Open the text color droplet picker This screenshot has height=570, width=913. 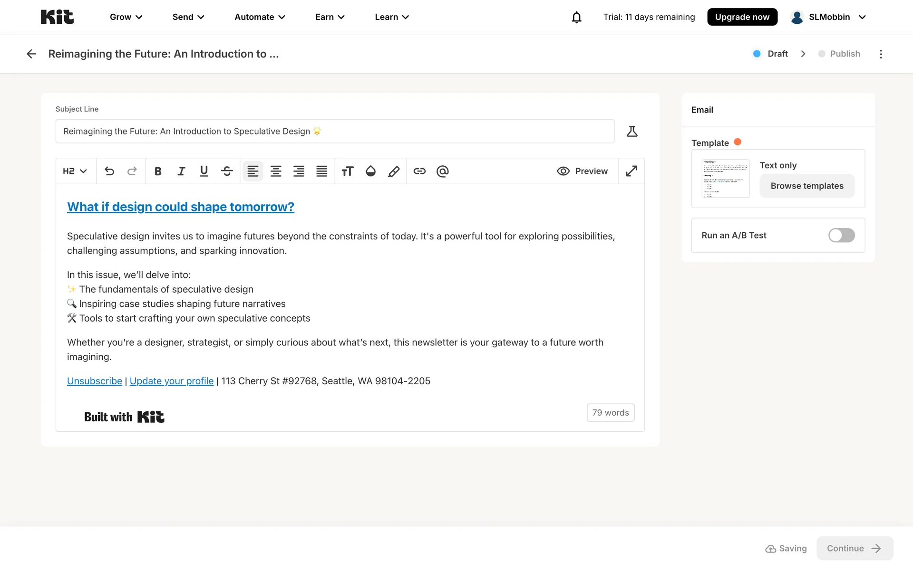(371, 171)
